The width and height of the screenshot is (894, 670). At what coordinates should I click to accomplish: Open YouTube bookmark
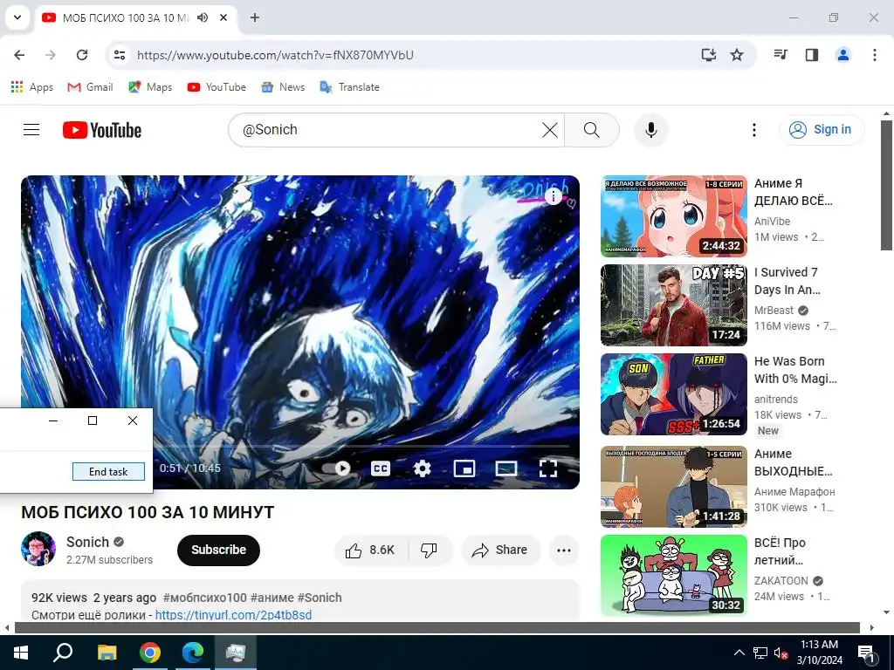coord(217,86)
